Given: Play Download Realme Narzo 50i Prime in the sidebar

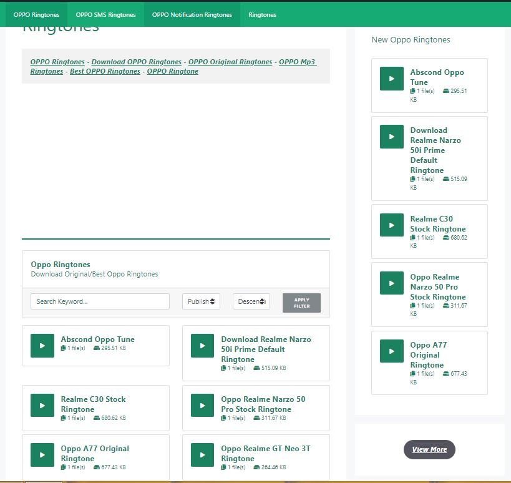Looking at the screenshot, I should [x=391, y=137].
